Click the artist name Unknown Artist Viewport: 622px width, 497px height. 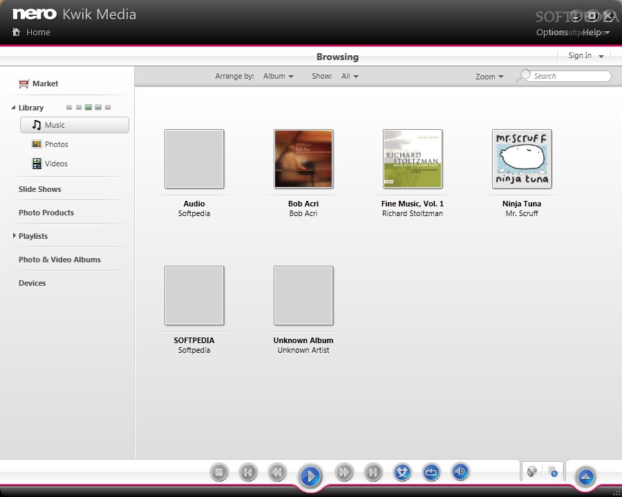[303, 350]
